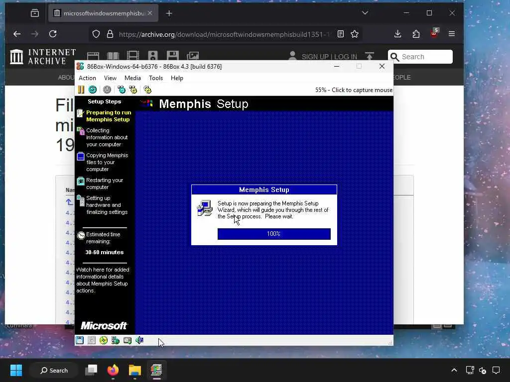Click the archive.org URL address bar

coord(225,34)
